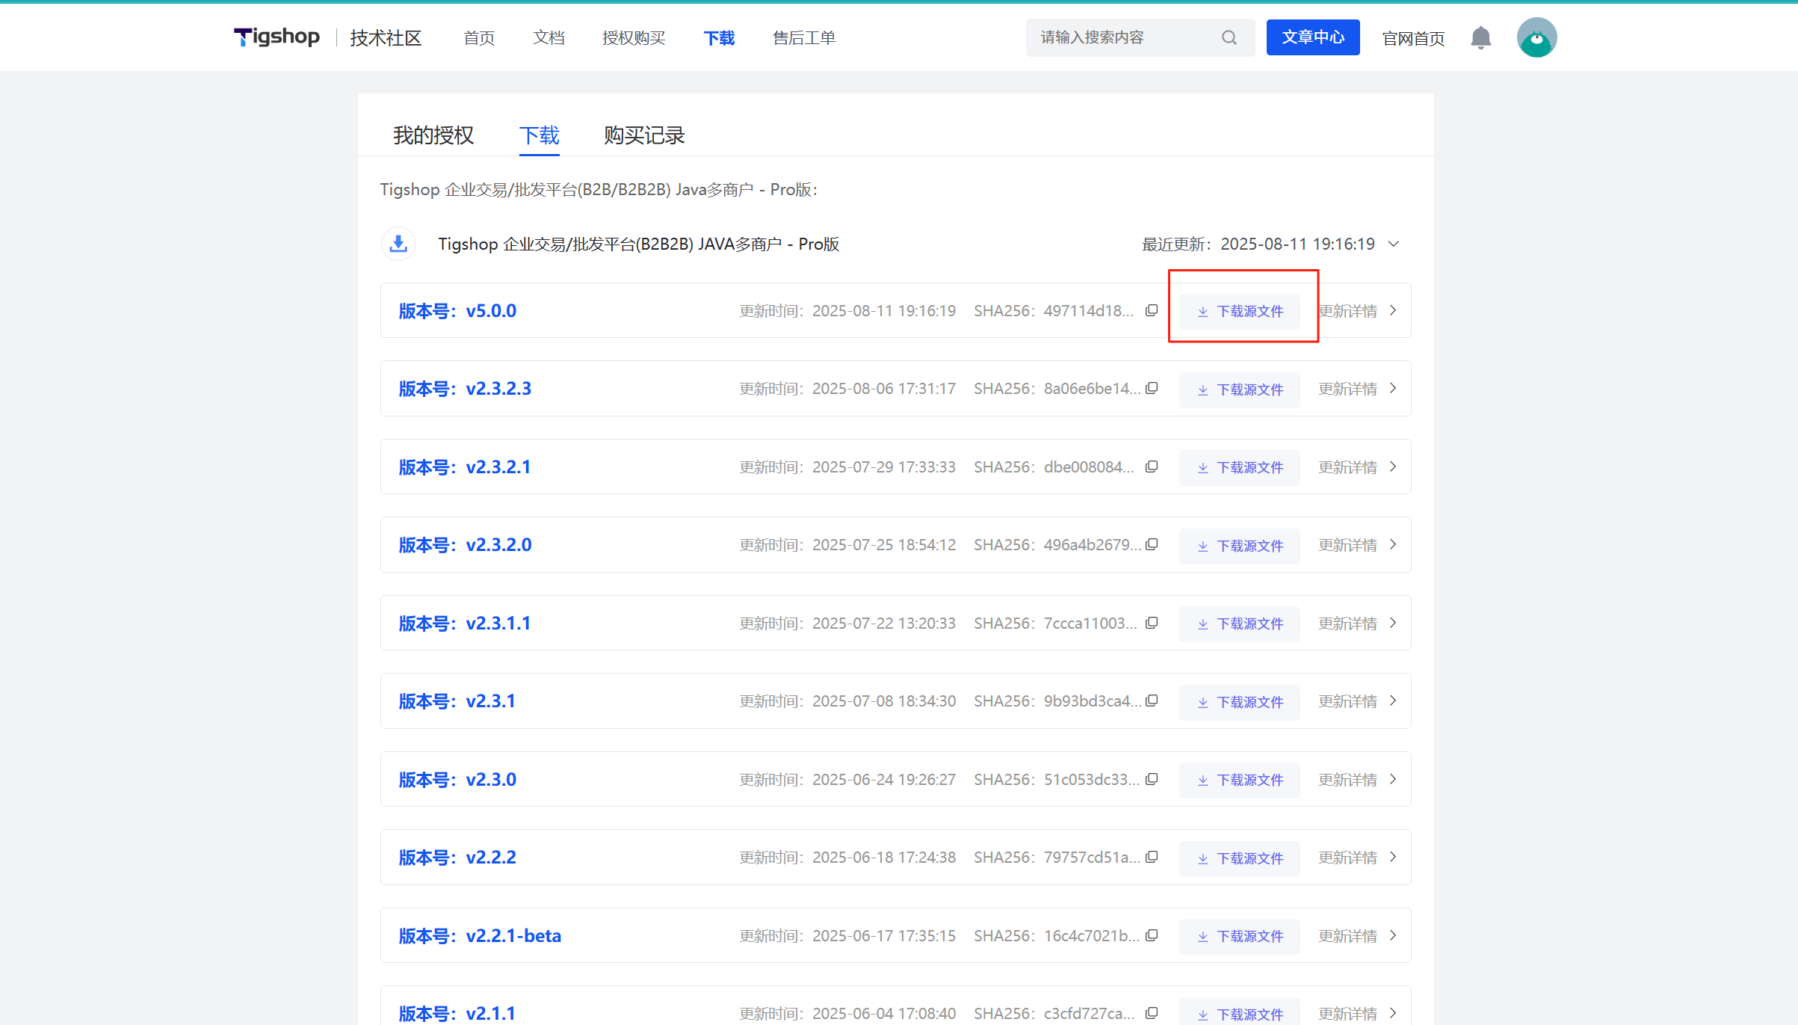This screenshot has height=1025, width=1798.
Task: Copy SHA256 hash for v2.3.2.0
Action: [x=1152, y=544]
